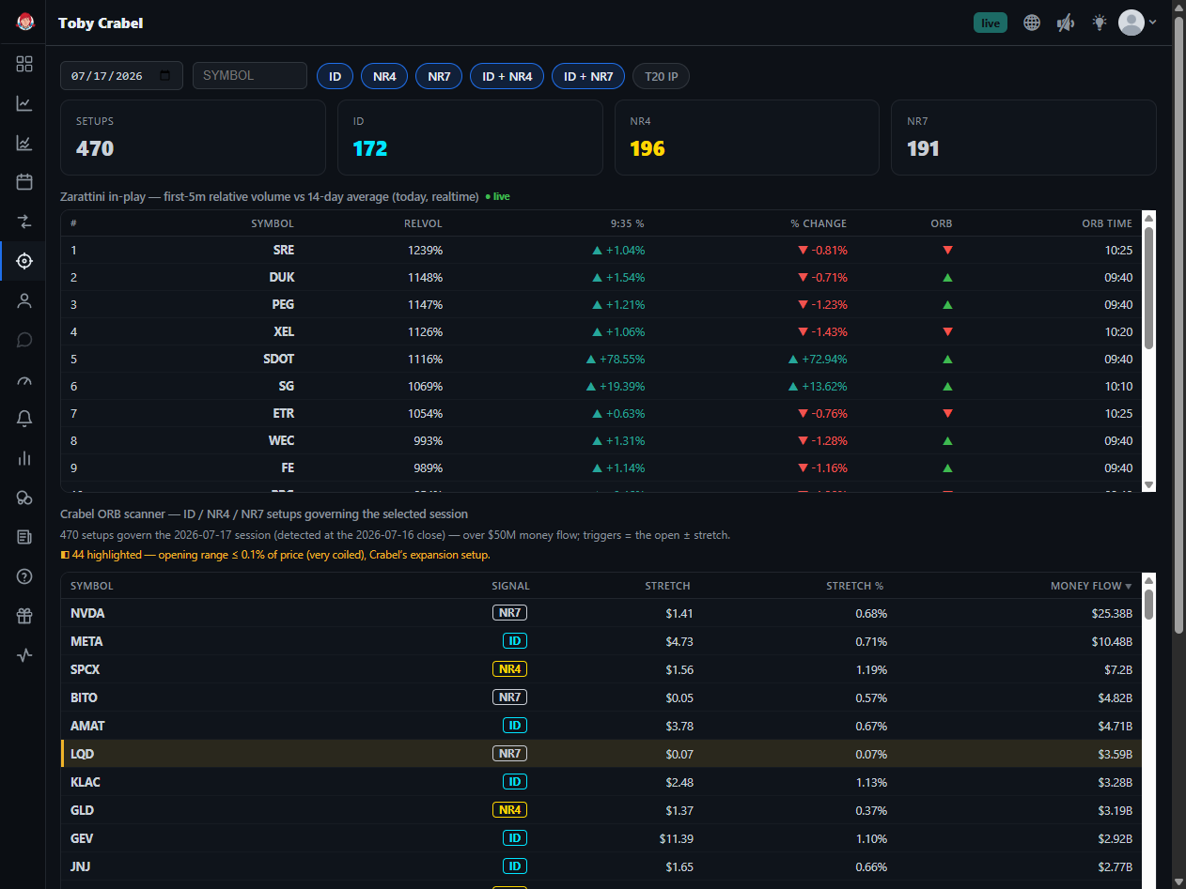Toggle the lightbulb theme icon
Image resolution: width=1186 pixels, height=889 pixels.
coord(1100,23)
